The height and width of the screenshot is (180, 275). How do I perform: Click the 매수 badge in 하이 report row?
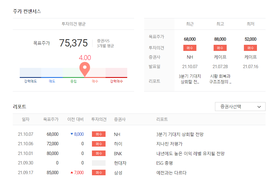[99, 144]
